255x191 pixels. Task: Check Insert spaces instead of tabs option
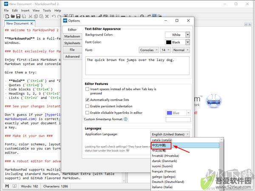click(87, 89)
